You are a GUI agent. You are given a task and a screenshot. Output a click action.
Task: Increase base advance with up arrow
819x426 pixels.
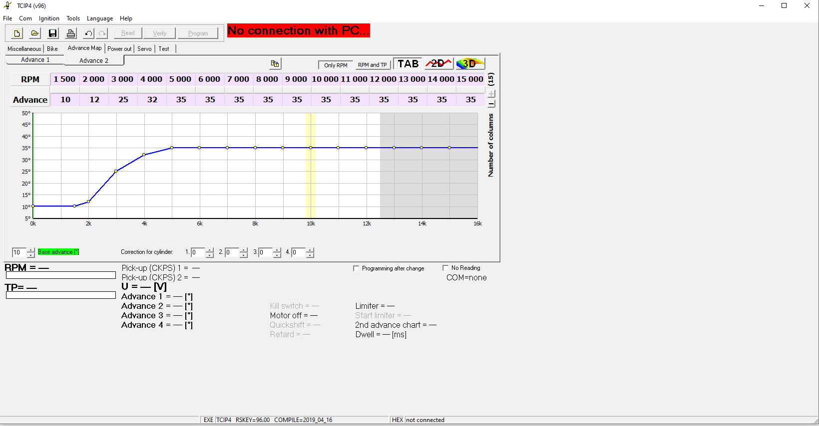tap(31, 250)
